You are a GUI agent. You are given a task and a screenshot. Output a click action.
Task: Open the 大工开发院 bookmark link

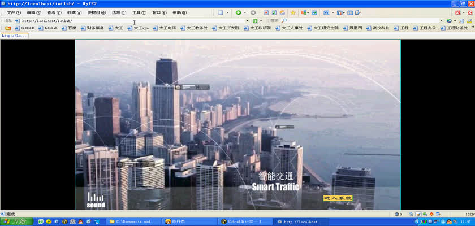point(226,28)
